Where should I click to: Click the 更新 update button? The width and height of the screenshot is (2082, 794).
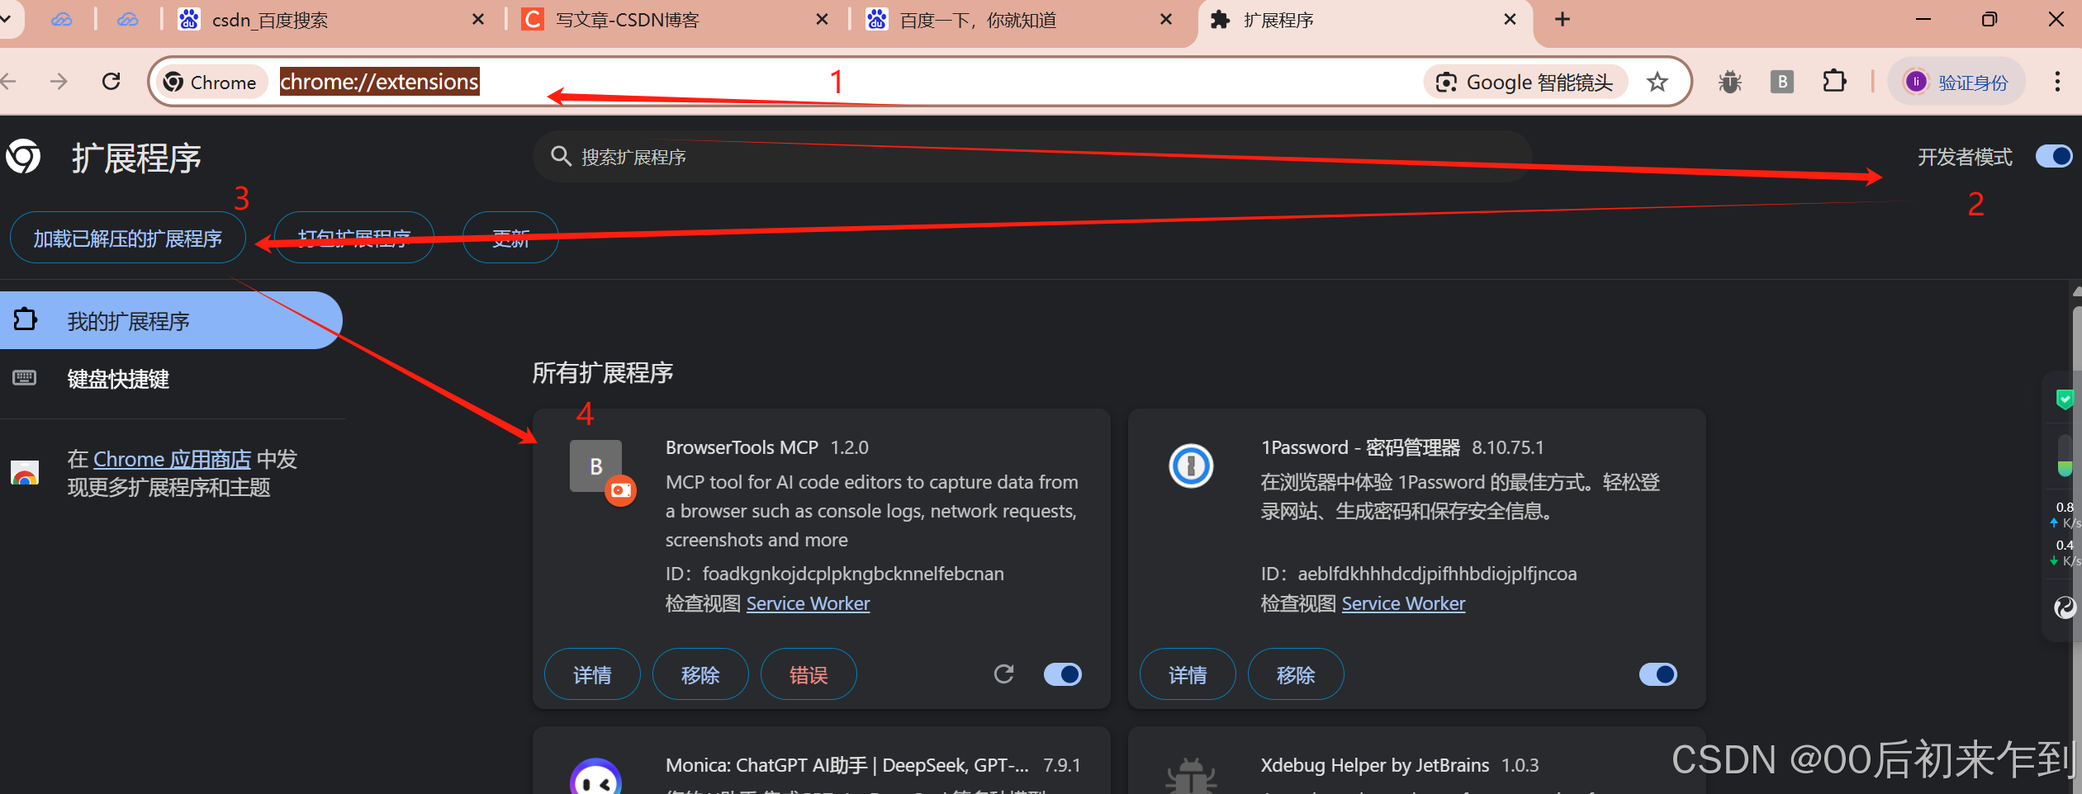tap(510, 238)
